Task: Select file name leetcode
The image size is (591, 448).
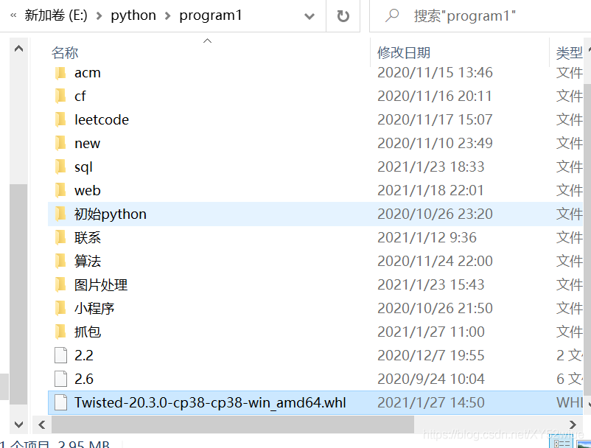Action: click(102, 120)
